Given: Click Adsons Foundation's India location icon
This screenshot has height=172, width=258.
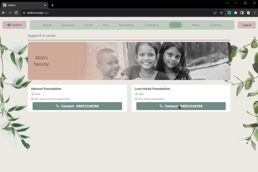Looking at the screenshot, I should [x=32, y=94].
